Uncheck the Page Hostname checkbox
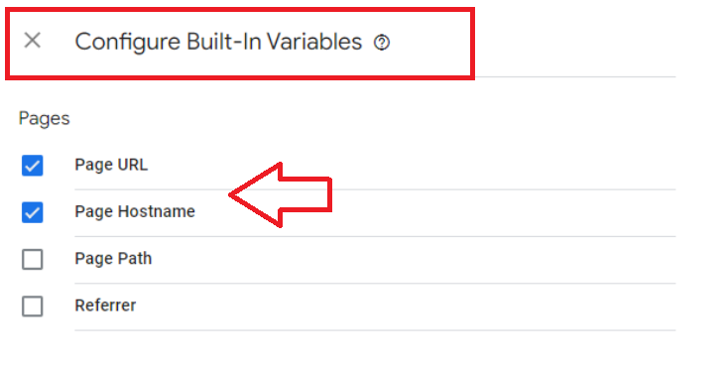The height and width of the screenshot is (367, 727). coord(33,212)
